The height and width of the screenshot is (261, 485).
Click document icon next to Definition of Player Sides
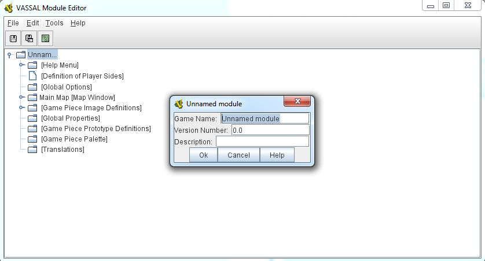32,76
